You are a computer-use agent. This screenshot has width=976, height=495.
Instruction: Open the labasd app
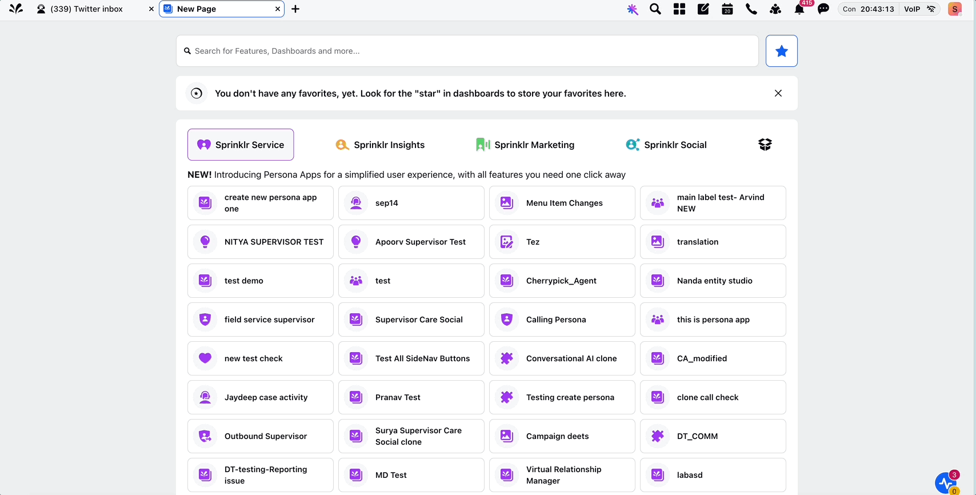coord(713,475)
